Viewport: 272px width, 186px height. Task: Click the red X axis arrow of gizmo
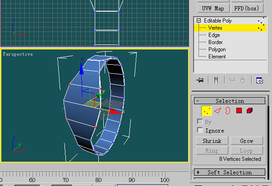point(115,112)
